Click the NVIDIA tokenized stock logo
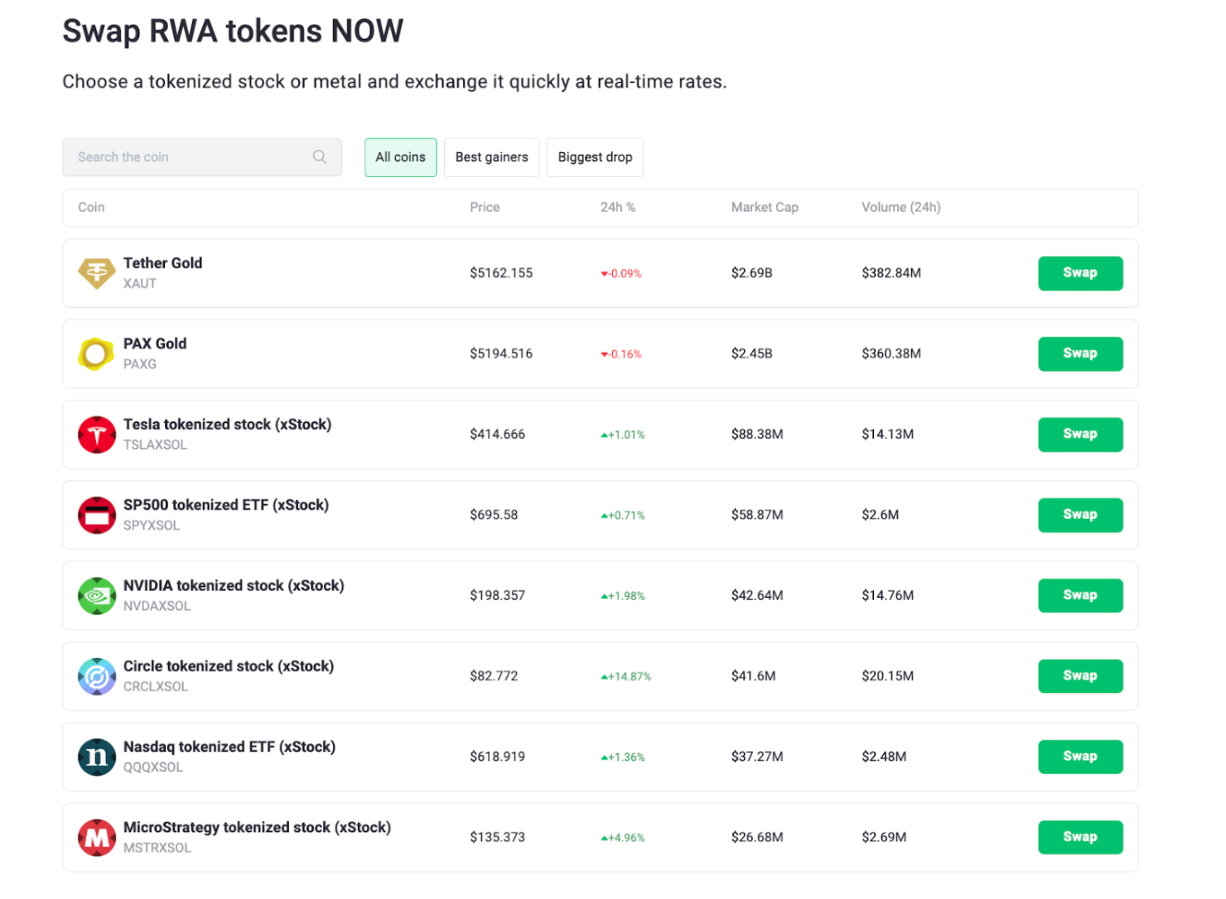The width and height of the screenshot is (1226, 899). [x=96, y=596]
